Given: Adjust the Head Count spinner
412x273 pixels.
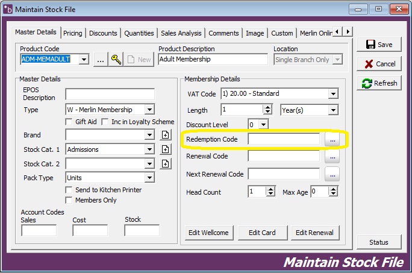Looking at the screenshot, I should tap(270, 192).
